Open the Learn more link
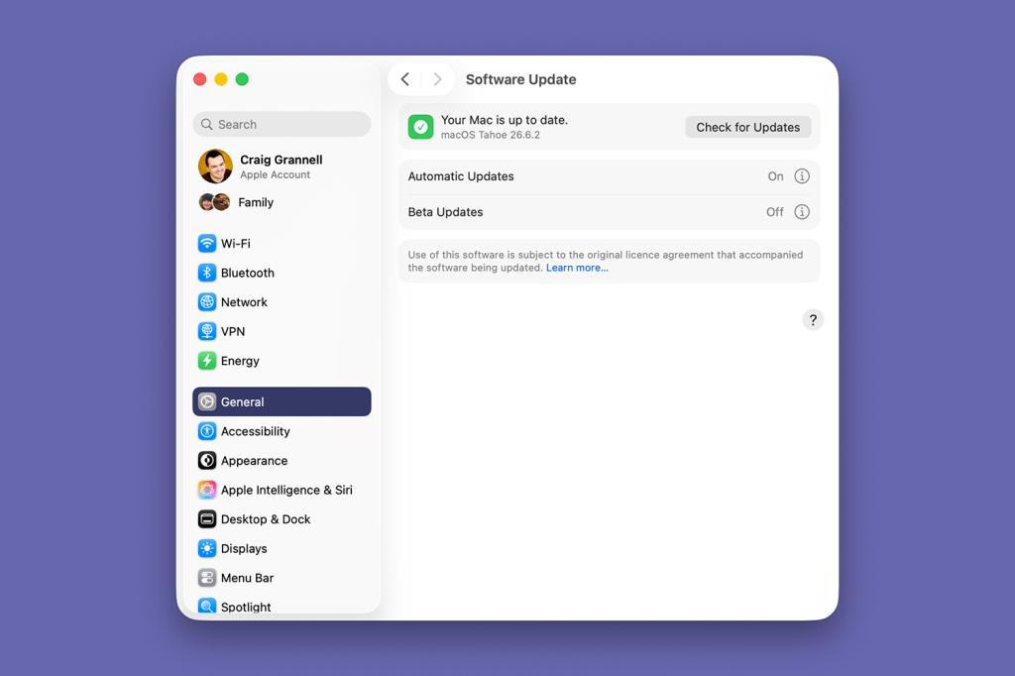This screenshot has height=676, width=1015. point(577,268)
